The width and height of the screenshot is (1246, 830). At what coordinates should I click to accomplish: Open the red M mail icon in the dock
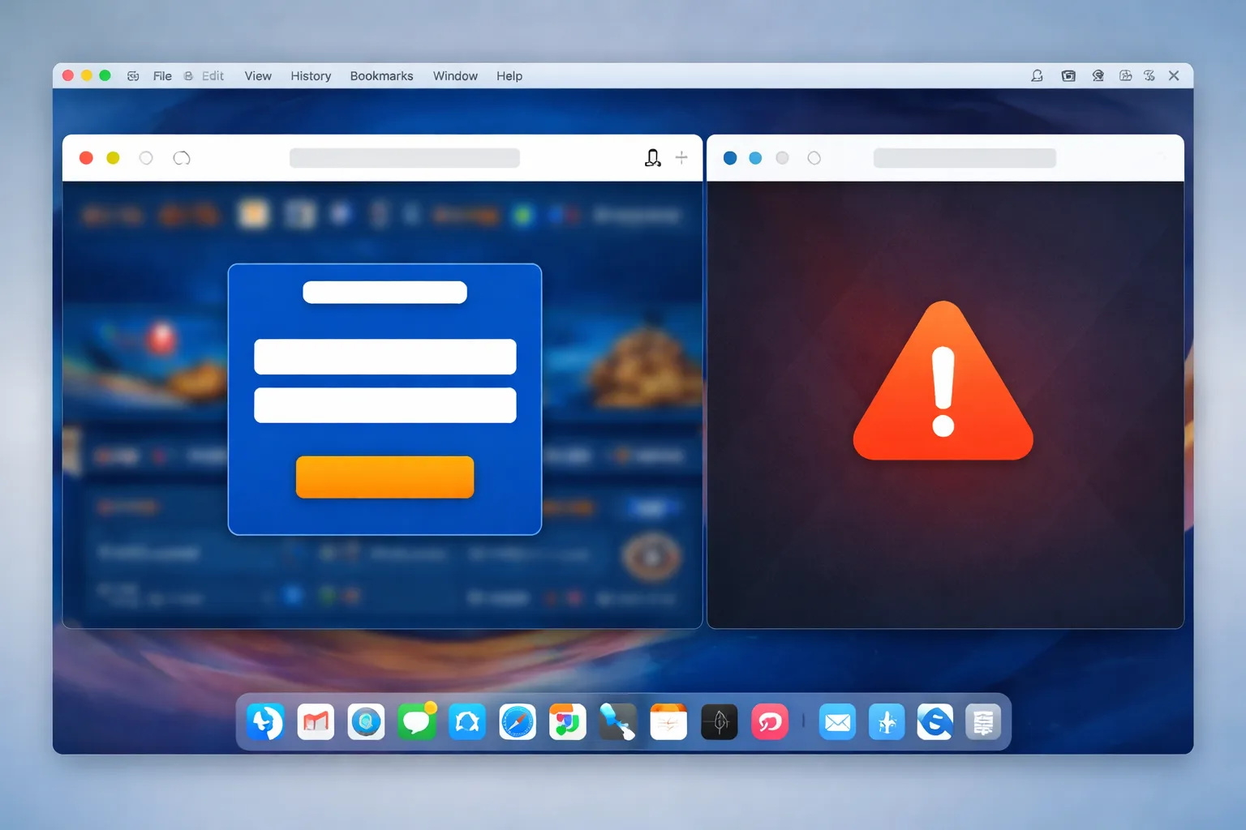[x=316, y=722]
